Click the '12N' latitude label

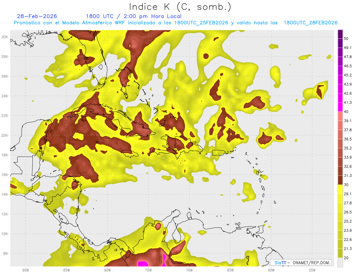[x=5, y=214]
